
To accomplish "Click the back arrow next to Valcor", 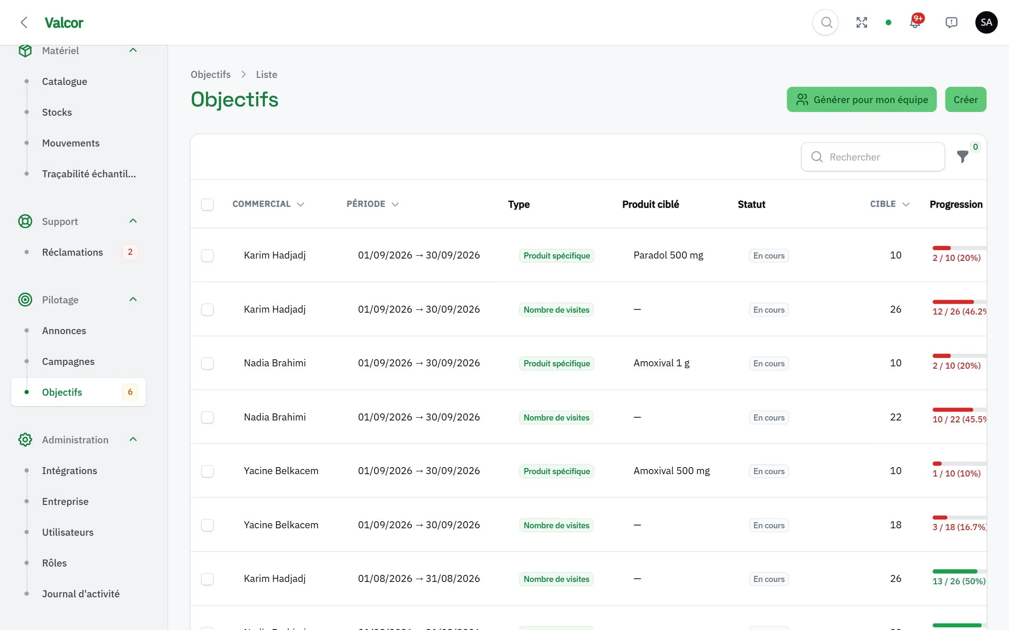I will coord(24,22).
